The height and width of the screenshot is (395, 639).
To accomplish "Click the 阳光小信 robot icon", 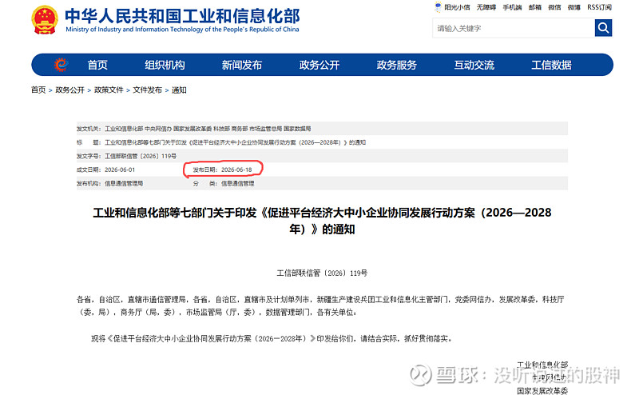I will pos(438,7).
